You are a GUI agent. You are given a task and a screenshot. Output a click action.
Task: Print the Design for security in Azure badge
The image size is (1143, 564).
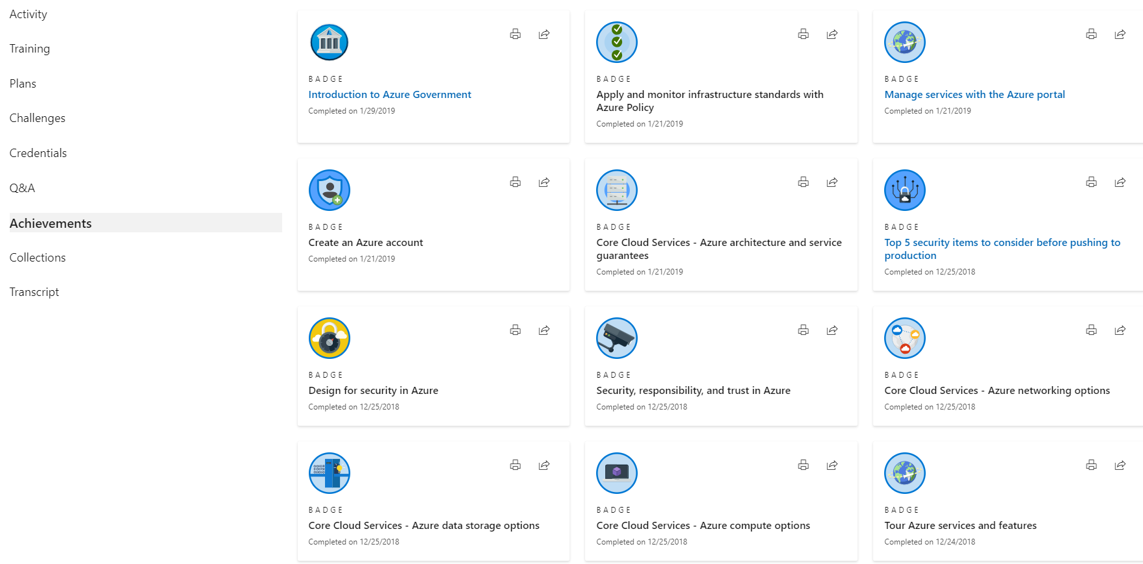[x=515, y=330]
